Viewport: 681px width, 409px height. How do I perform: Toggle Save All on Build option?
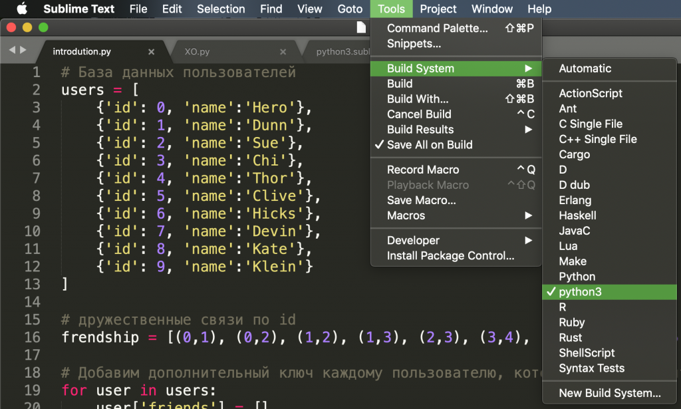[430, 144]
